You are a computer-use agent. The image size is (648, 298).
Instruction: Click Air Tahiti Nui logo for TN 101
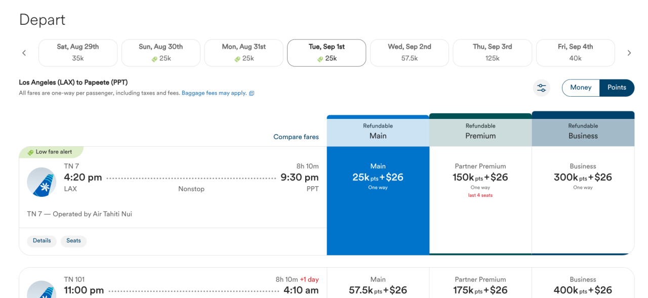coord(42,289)
